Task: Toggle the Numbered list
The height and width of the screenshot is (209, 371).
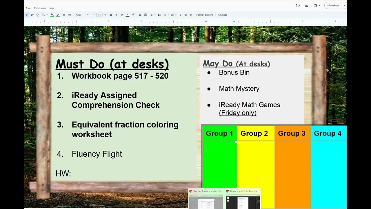Action: point(172,15)
